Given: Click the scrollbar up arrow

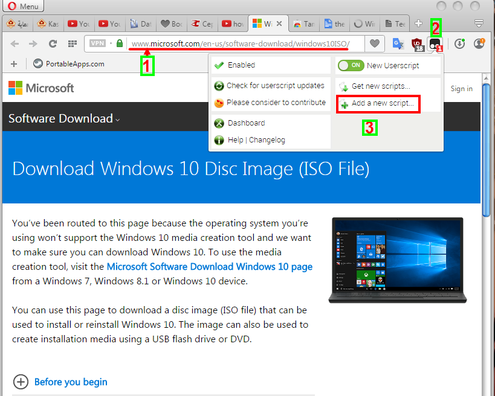Looking at the screenshot, I should pyautogui.click(x=486, y=78).
